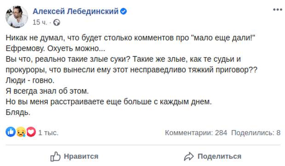Click the blue verified badge
The height and width of the screenshot is (166, 285).
pyautogui.click(x=123, y=11)
